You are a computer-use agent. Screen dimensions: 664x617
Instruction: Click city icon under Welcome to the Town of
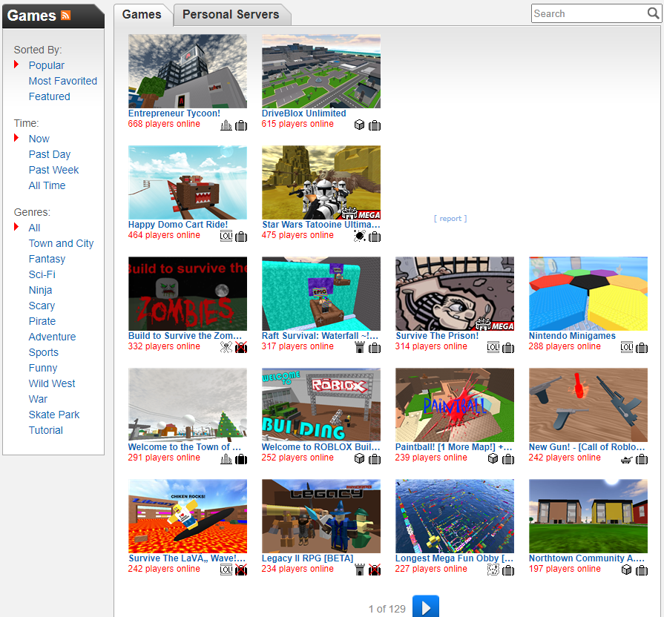click(x=226, y=459)
